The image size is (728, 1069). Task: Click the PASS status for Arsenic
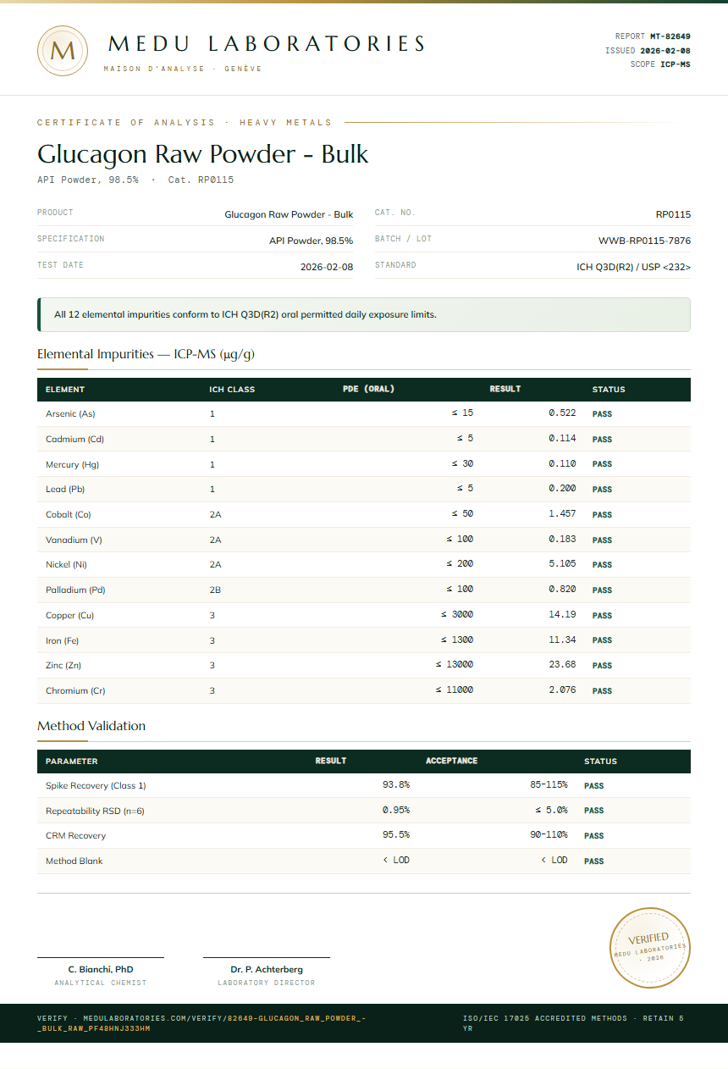[602, 414]
